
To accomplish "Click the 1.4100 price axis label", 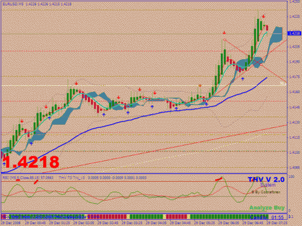I will [x=294, y=152].
